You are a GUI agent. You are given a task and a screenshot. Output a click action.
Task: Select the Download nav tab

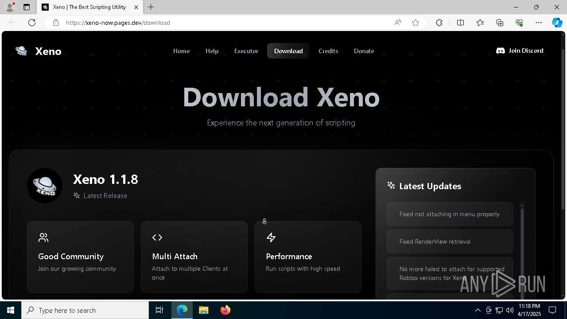point(288,51)
